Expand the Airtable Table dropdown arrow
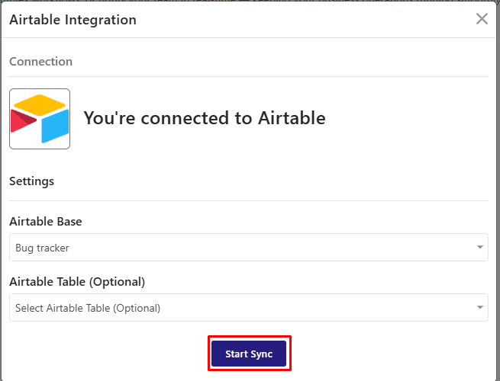 479,308
